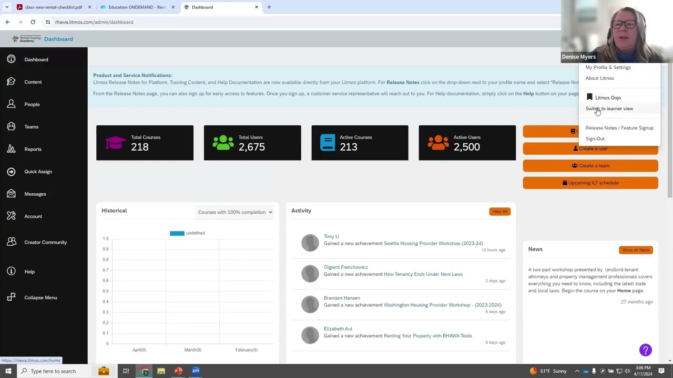673x378 pixels.
Task: Click Elizabeth Aul's name link
Action: pyautogui.click(x=338, y=329)
